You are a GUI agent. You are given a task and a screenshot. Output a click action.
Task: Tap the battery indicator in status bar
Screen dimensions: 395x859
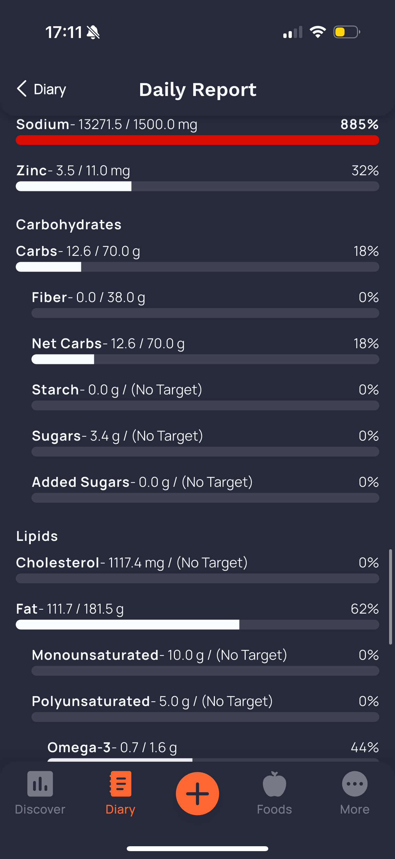point(347,32)
